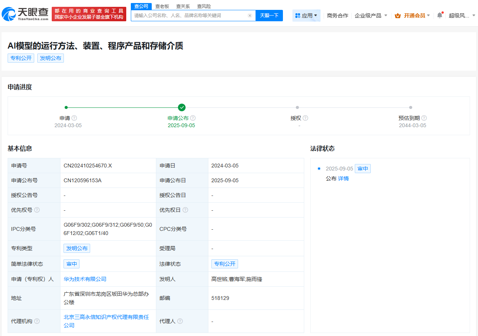Image resolution: width=478 pixels, height=336 pixels.
Task: Click the help icon beside 优先权日
Action: pyautogui.click(x=185, y=210)
